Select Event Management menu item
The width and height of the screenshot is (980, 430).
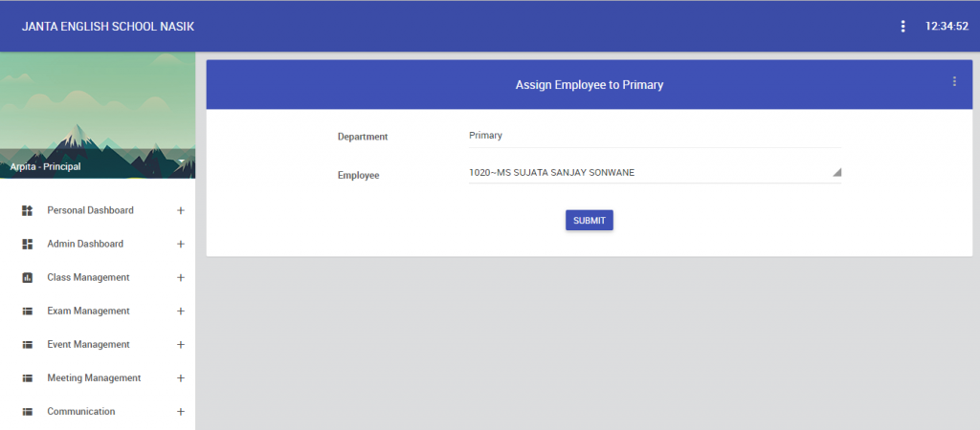(x=88, y=344)
